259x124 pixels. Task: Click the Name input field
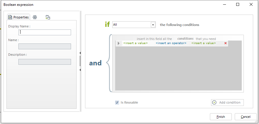[45, 46]
